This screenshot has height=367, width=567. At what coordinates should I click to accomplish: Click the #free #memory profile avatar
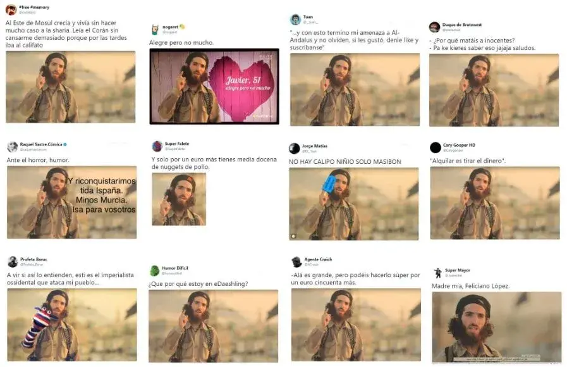(x=11, y=9)
